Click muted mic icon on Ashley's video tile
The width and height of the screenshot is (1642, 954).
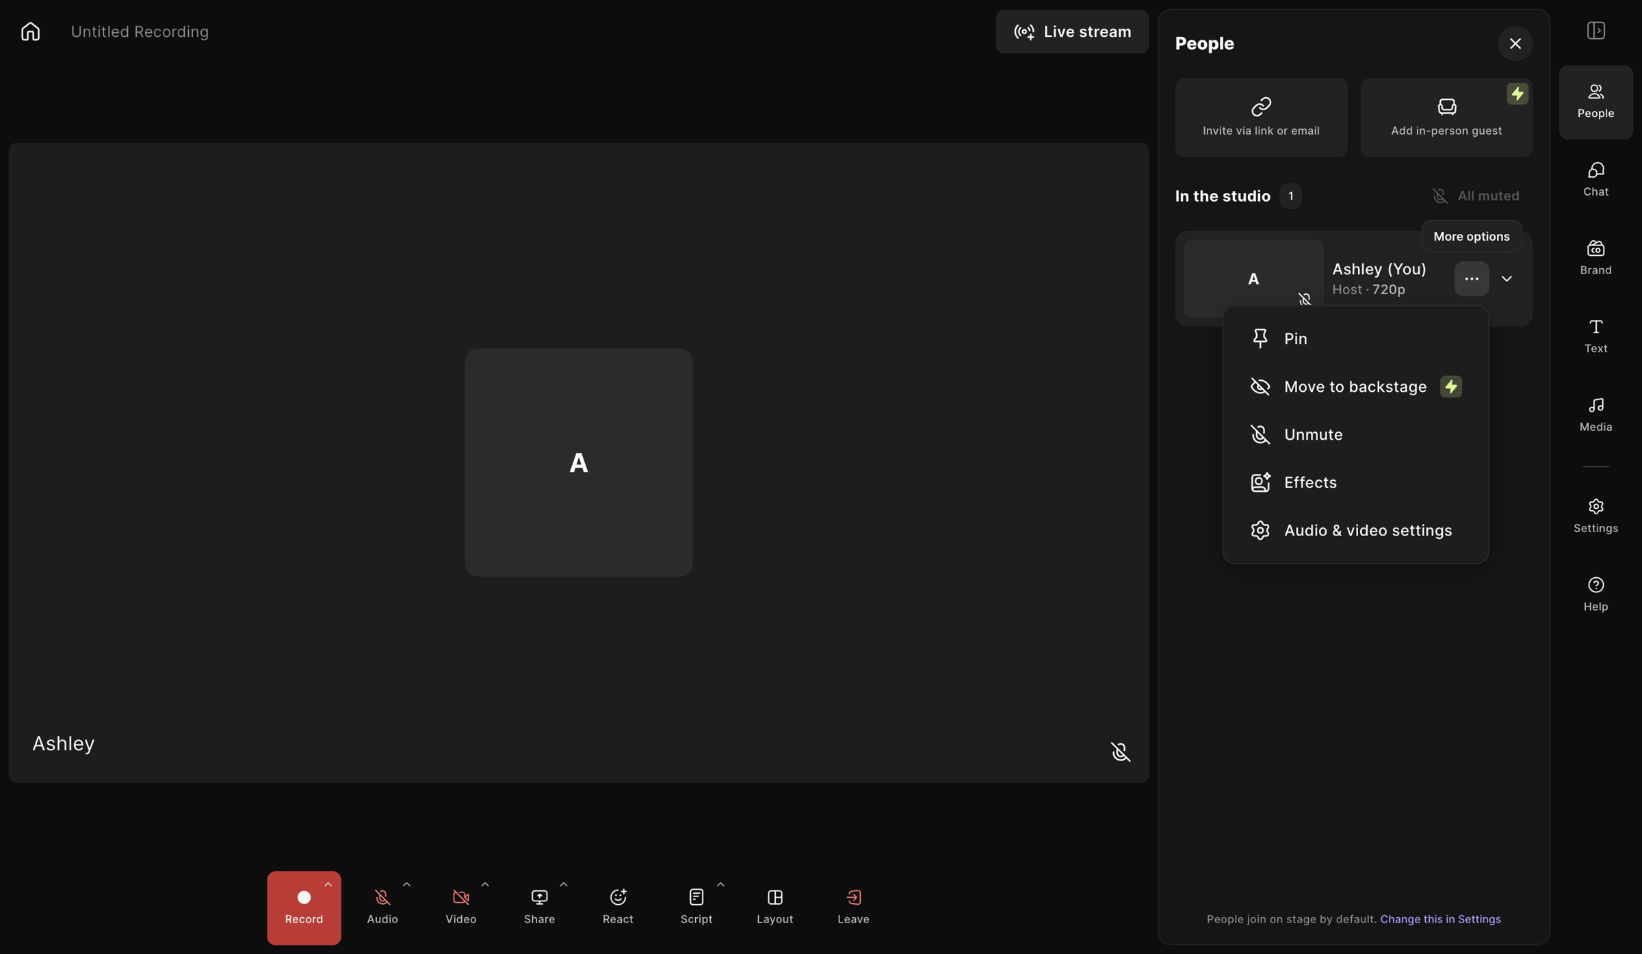1120,752
